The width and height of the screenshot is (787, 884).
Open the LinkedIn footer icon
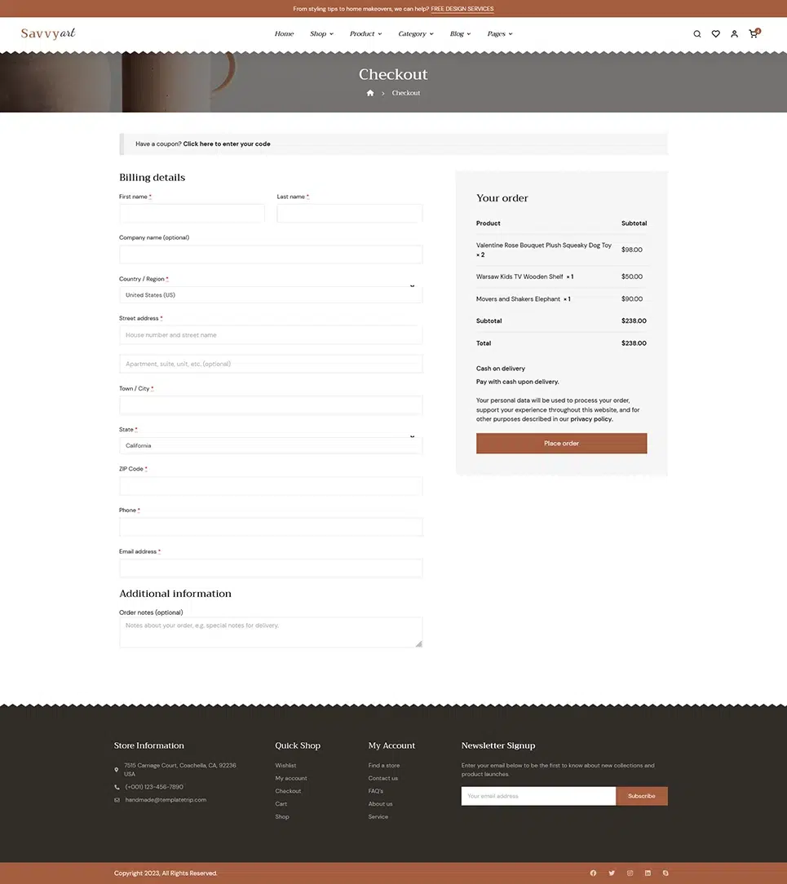[x=648, y=873]
